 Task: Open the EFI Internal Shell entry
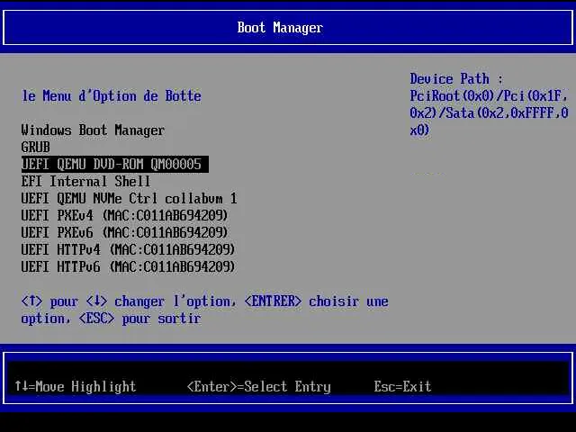86,182
